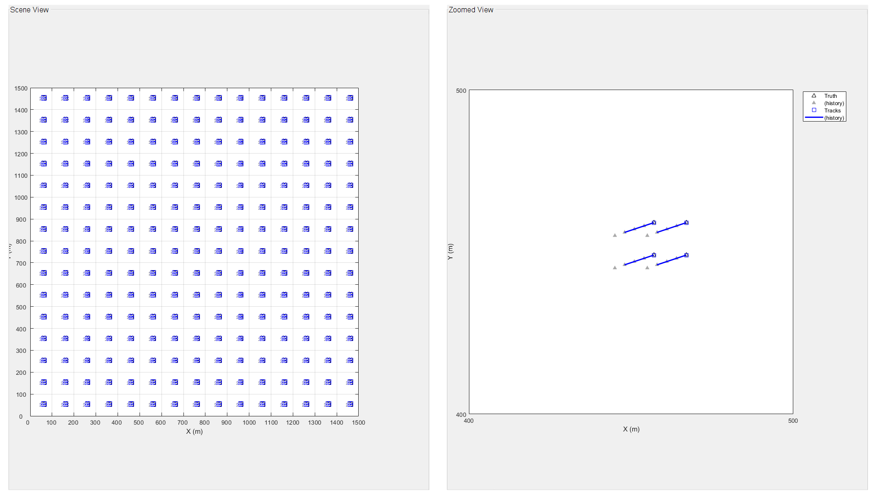
Task: Click the Y-axis 500 tick in Zoomed View
Action: [461, 91]
